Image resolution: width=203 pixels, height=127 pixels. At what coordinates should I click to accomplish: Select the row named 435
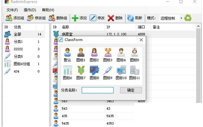tap(93, 116)
